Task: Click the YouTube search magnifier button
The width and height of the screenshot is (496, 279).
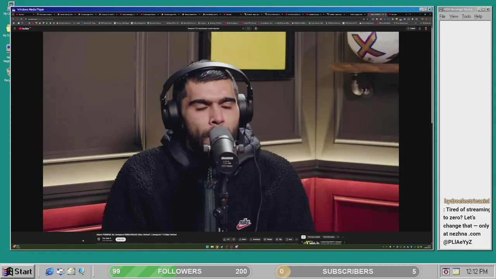Action: click(x=248, y=28)
